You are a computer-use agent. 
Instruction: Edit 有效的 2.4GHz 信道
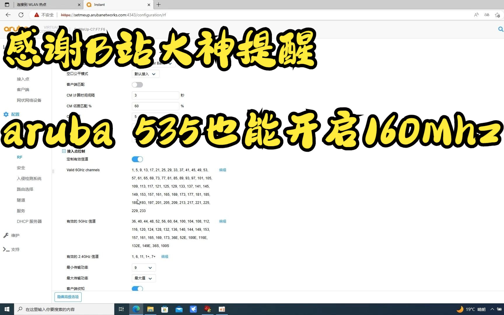point(165,257)
